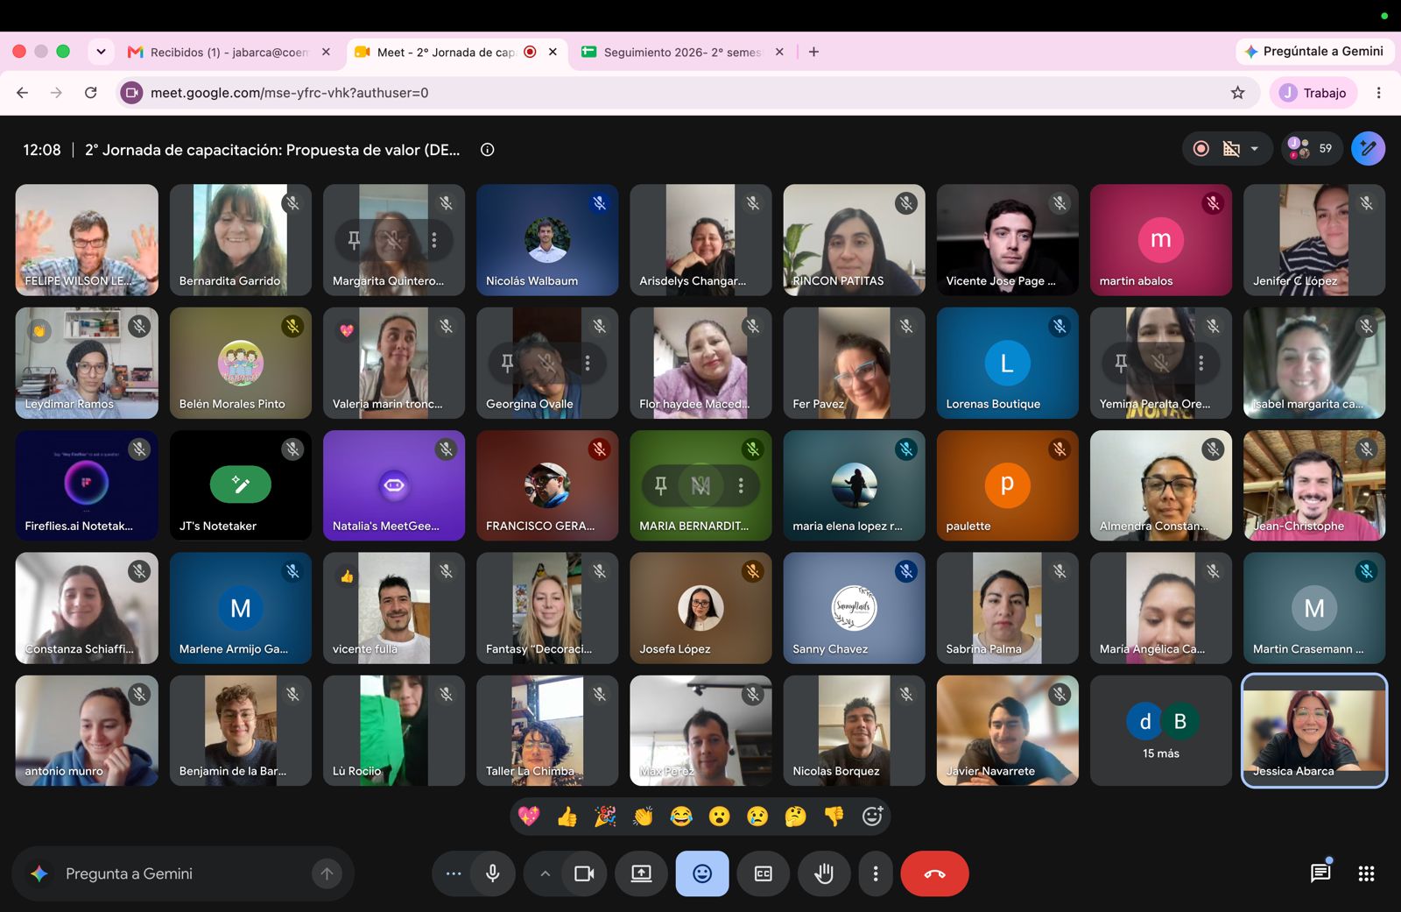Toggle closed captions

pyautogui.click(x=764, y=873)
